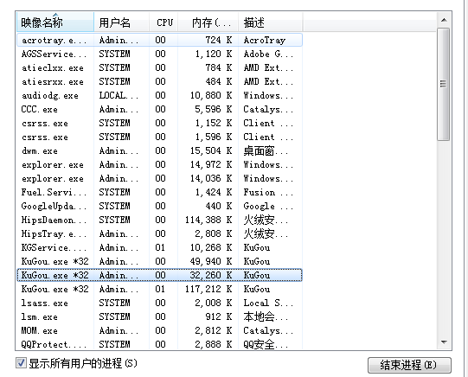
Task: Click the vertical scrollbar thumb
Action: [x=443, y=84]
